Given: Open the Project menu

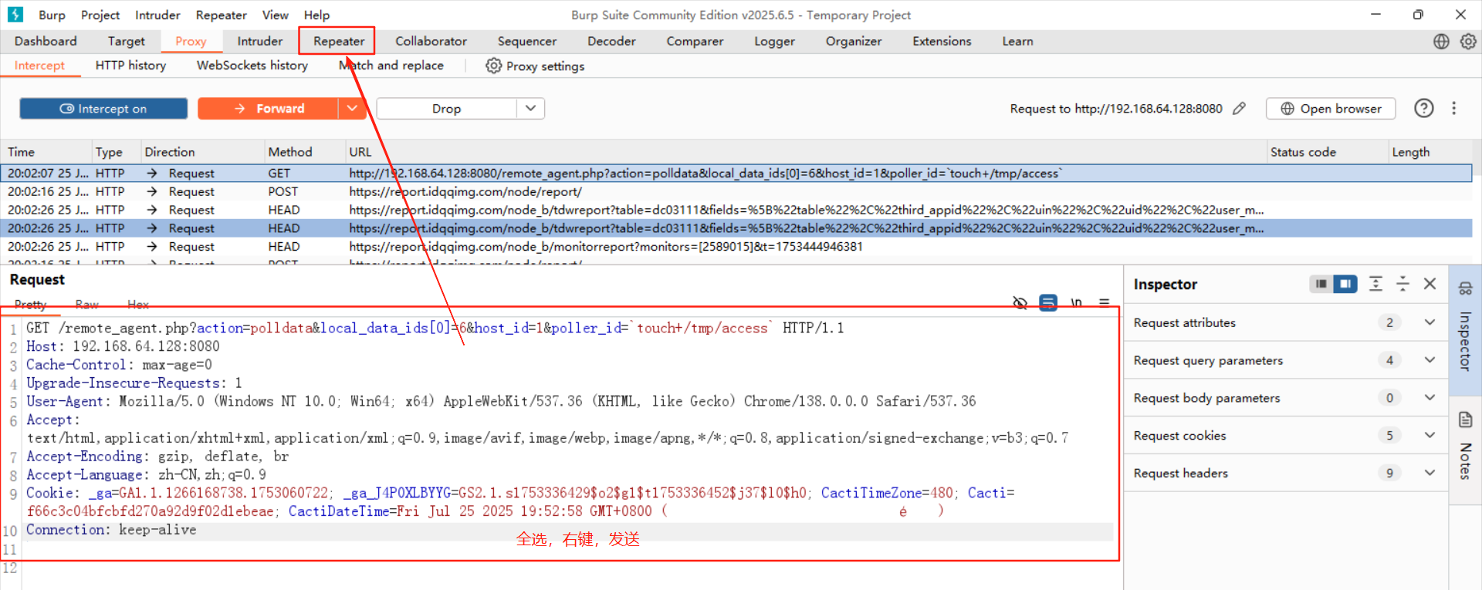Looking at the screenshot, I should tap(100, 15).
